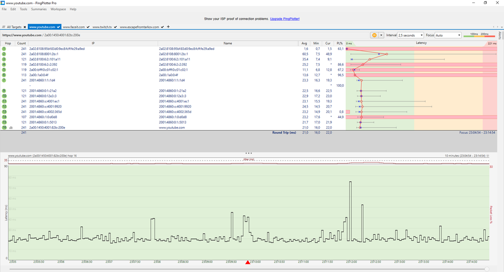The height and width of the screenshot is (272, 504).
Task: Open the Workspace menu
Action: tap(58, 9)
